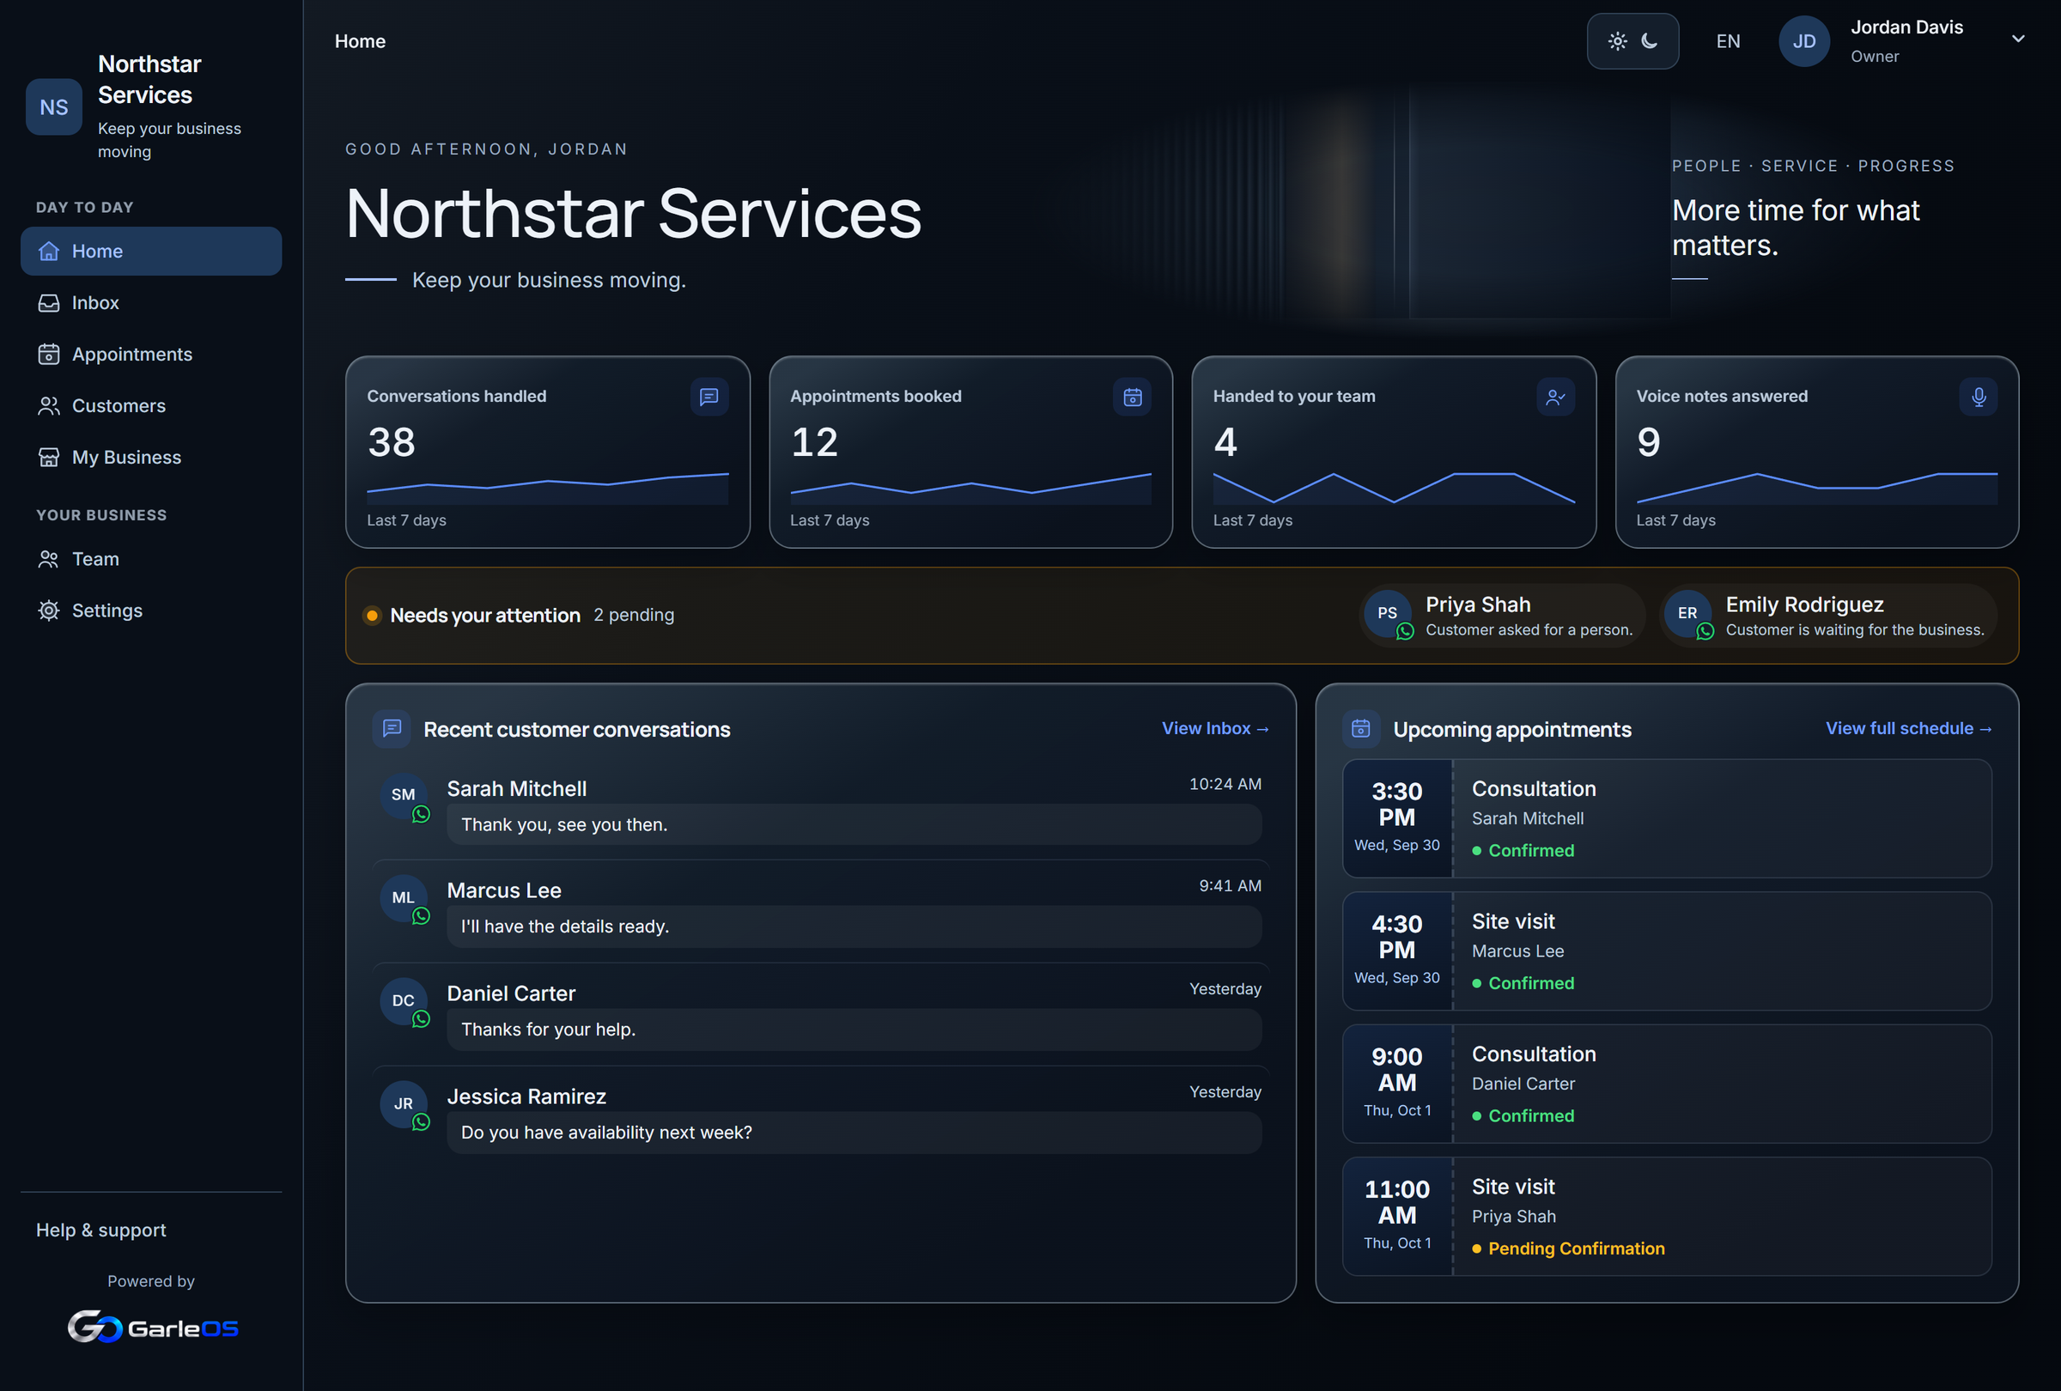Open Sarah Mitchell conversation SM avatar
The width and height of the screenshot is (2061, 1391).
point(404,794)
